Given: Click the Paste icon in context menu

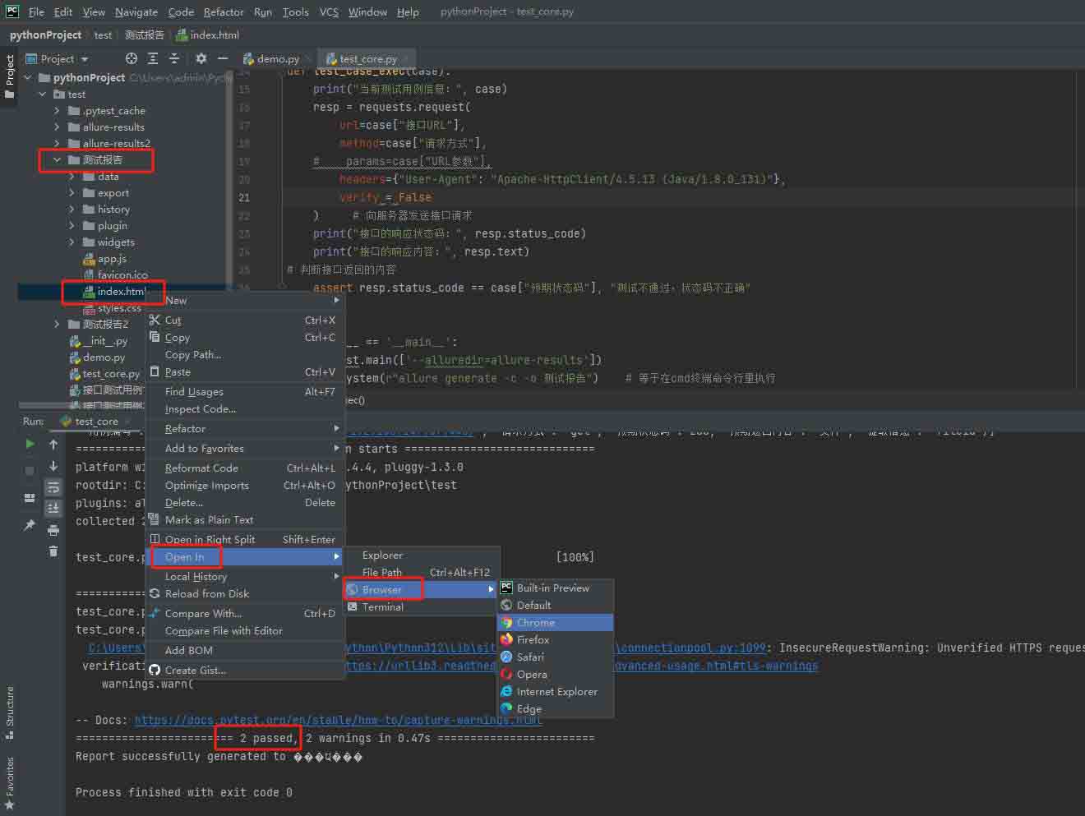Looking at the screenshot, I should coord(155,372).
